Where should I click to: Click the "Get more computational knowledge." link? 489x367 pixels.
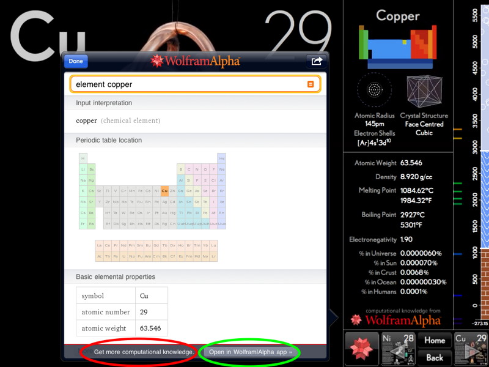tap(144, 352)
